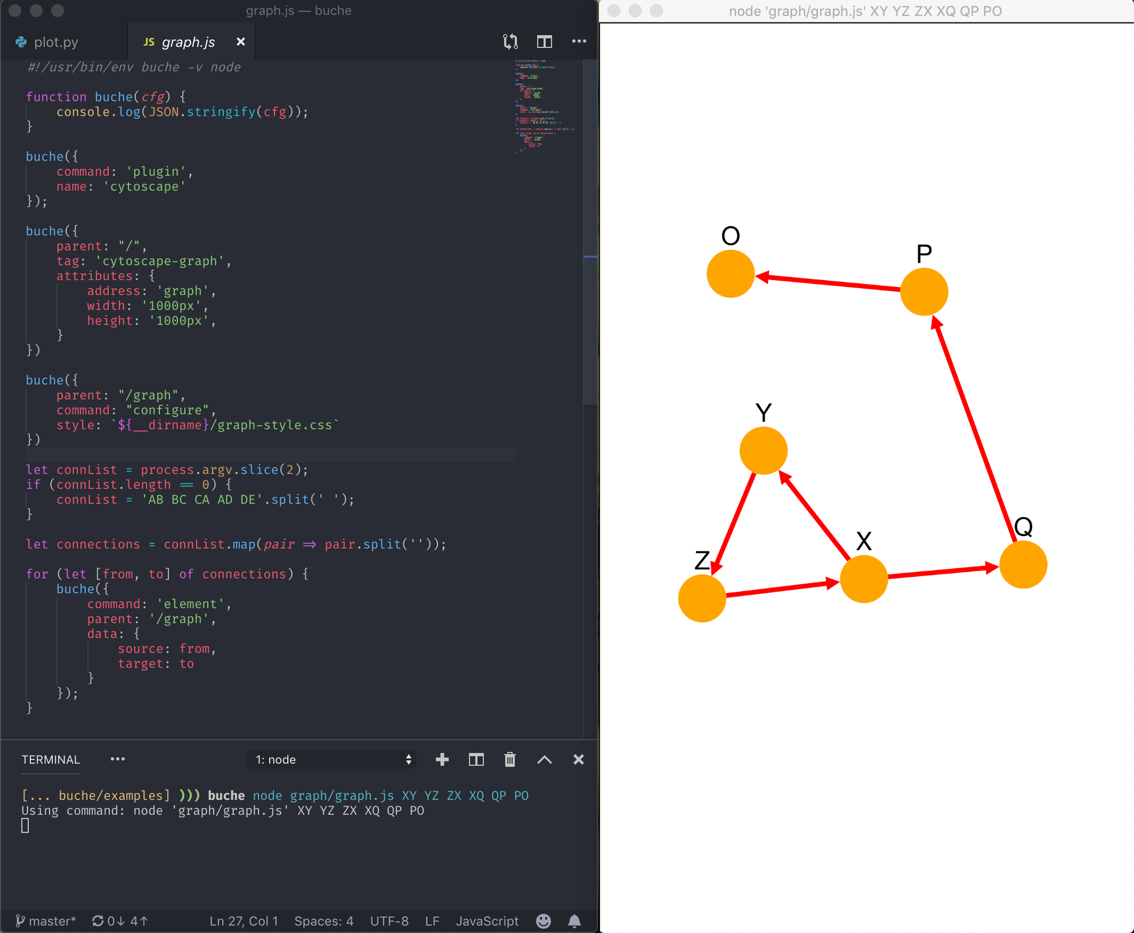Open the terminal panel ellipsis menu

pos(117,759)
